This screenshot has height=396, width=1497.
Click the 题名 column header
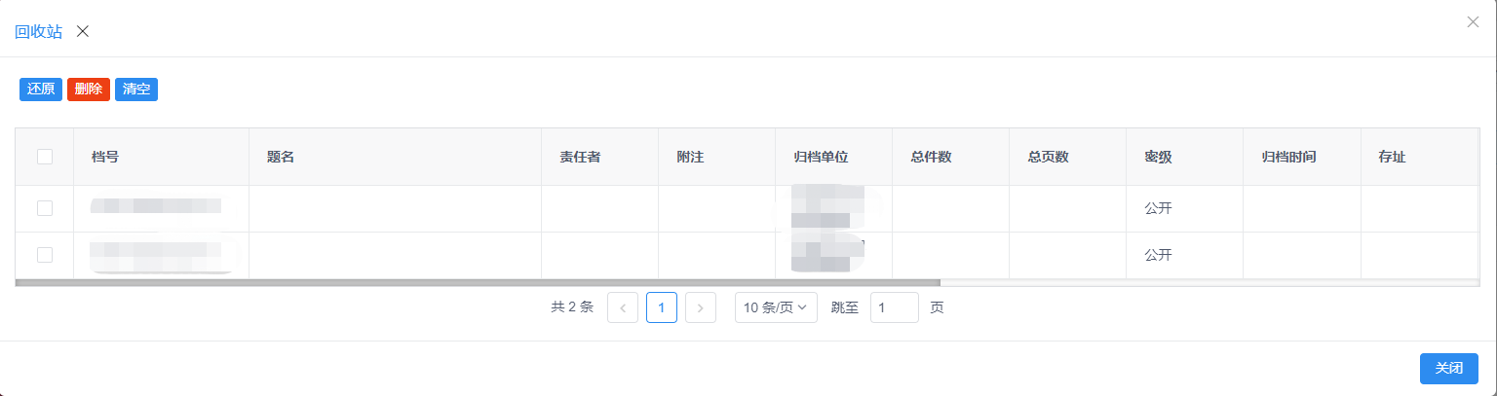point(281,157)
